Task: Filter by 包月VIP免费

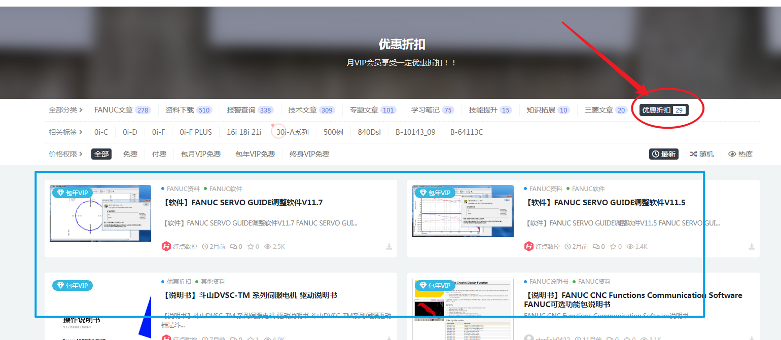Action: (201, 154)
